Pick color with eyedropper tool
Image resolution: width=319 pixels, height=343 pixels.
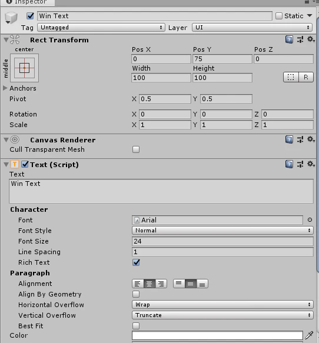(x=309, y=335)
